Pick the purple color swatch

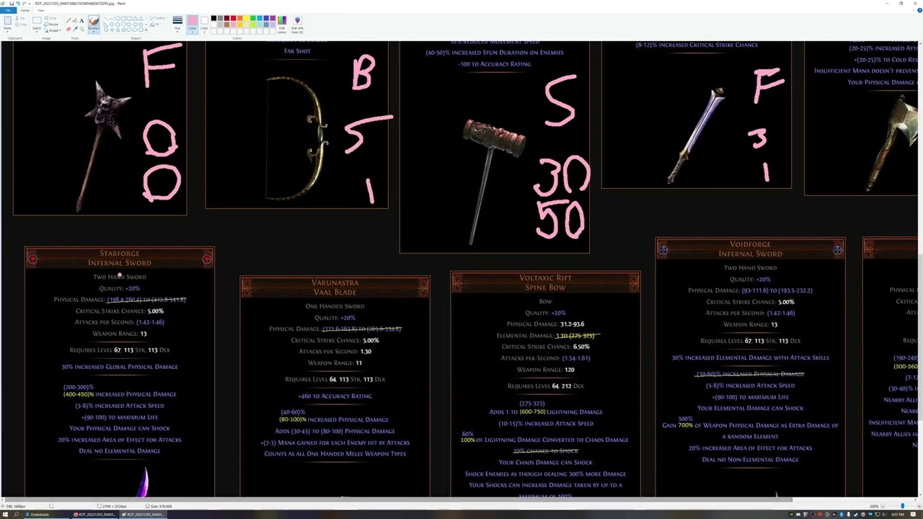(273, 18)
